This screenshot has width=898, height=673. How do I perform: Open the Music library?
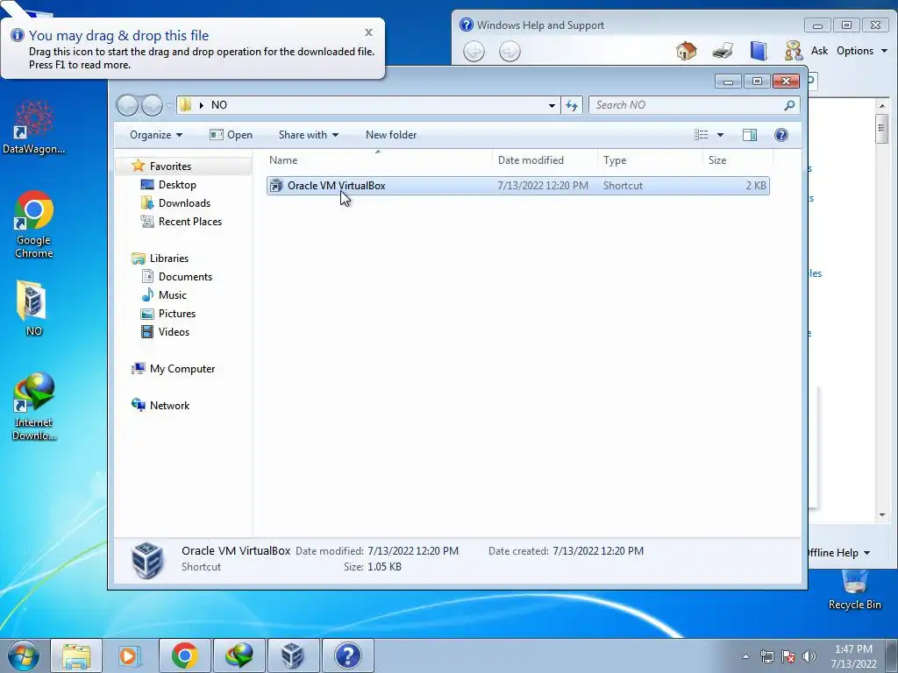173,295
